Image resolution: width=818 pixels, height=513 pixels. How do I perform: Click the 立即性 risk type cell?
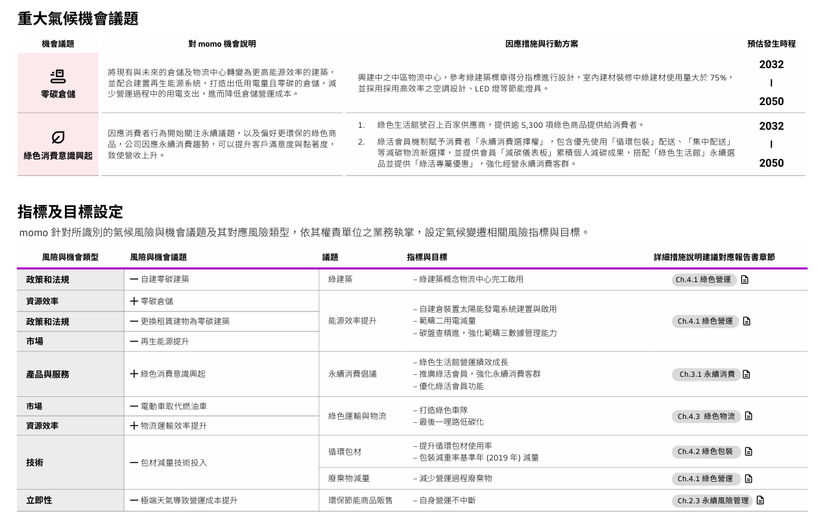tap(39, 501)
